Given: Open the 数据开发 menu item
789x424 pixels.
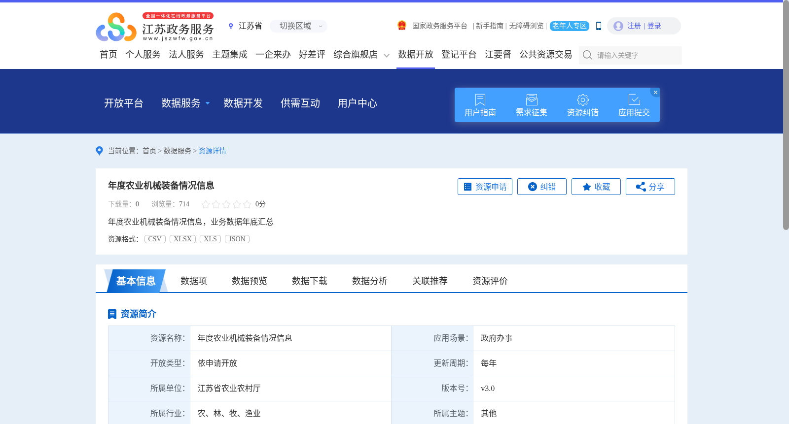Looking at the screenshot, I should [x=243, y=103].
